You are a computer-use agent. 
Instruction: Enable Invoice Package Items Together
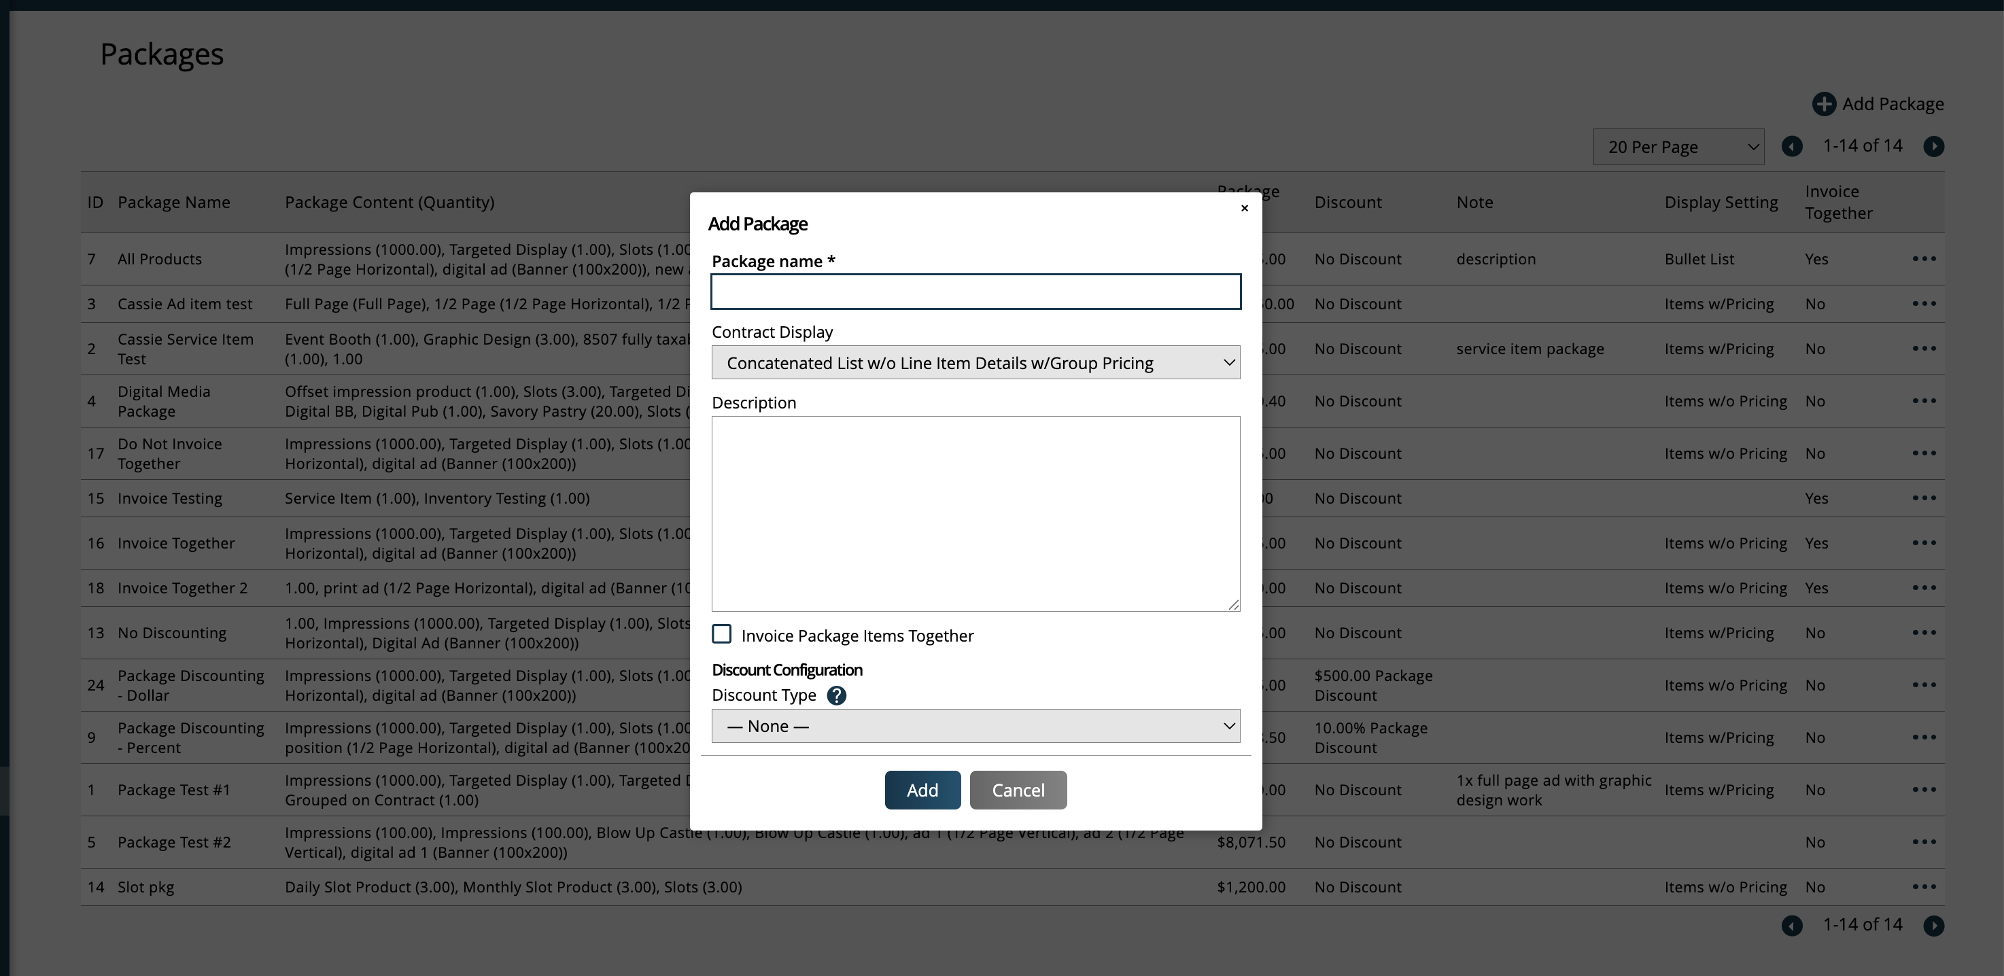(722, 634)
